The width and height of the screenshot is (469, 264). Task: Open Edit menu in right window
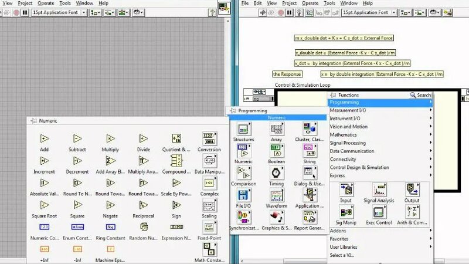[257, 3]
